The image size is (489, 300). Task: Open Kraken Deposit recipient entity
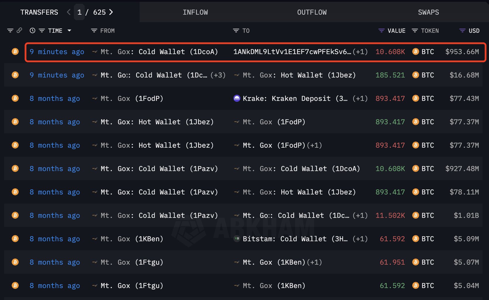[x=295, y=99]
